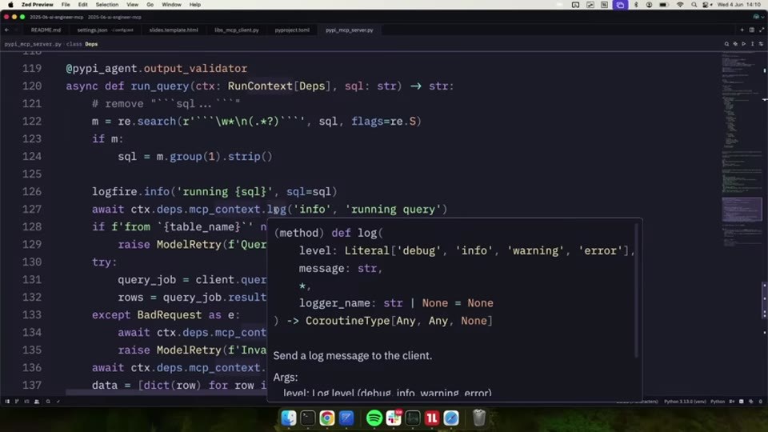Choose Python 3.13.0 (venv) toolchain selector
This screenshot has height=432, width=768.
685,402
